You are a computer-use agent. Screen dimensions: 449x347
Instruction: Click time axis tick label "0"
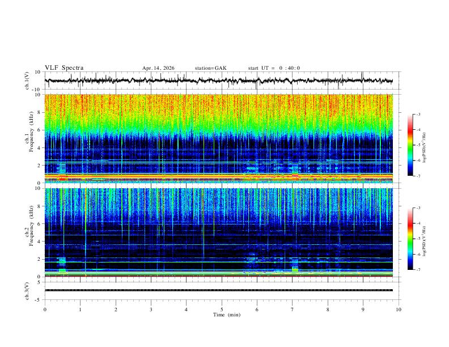click(45, 310)
